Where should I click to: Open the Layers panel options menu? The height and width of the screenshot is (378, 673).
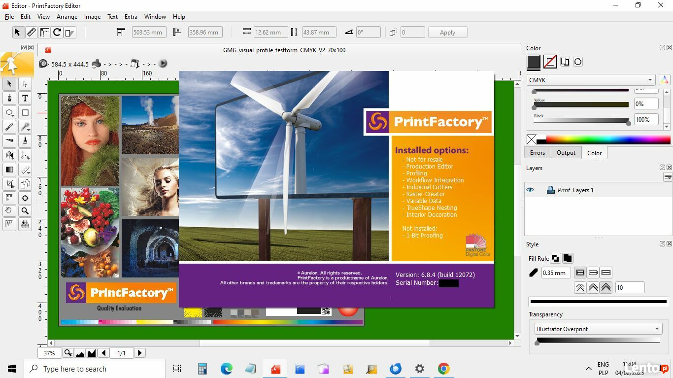pos(668,177)
